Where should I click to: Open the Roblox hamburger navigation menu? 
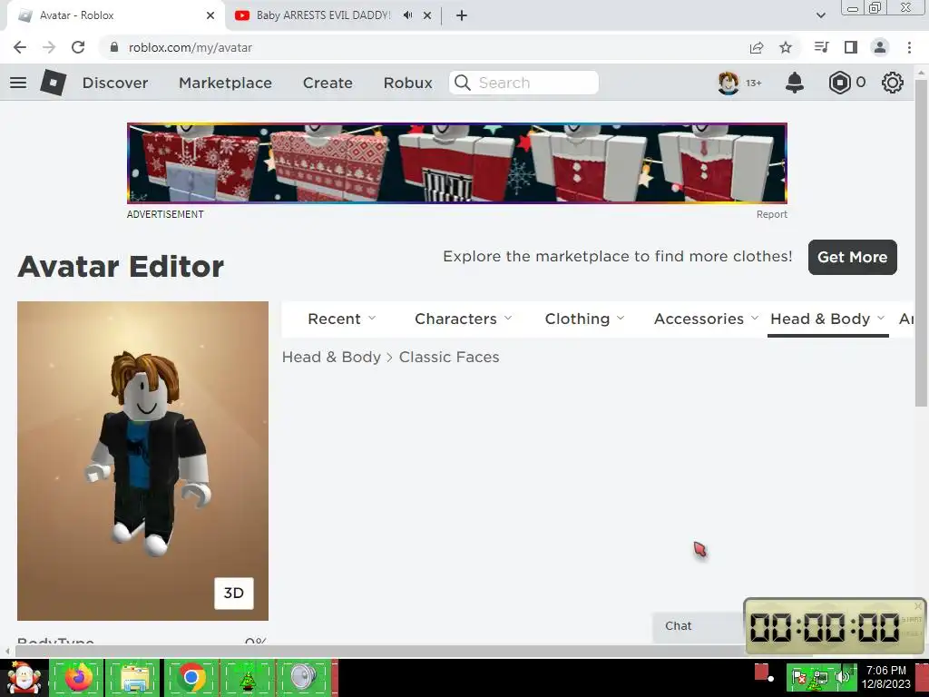[x=18, y=83]
